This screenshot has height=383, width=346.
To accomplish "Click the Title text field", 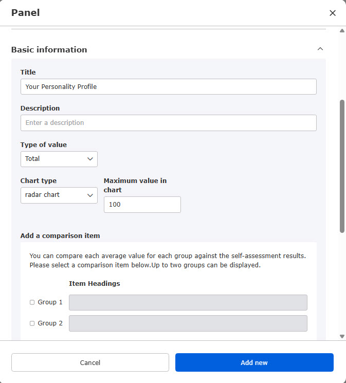I will [x=168, y=86].
